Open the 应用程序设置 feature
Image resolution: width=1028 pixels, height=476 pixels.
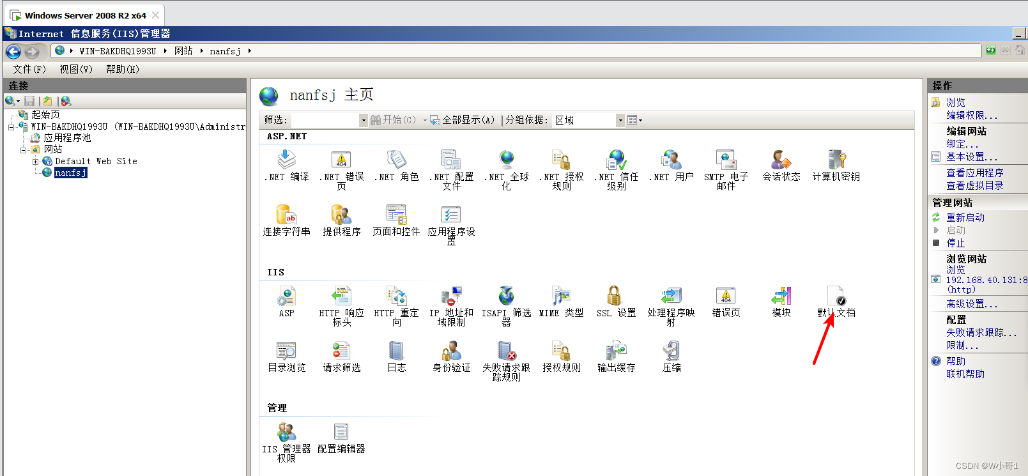451,225
